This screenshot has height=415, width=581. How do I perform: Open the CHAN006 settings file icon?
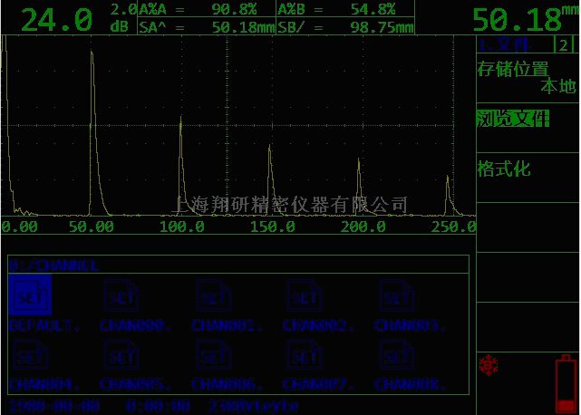point(214,354)
